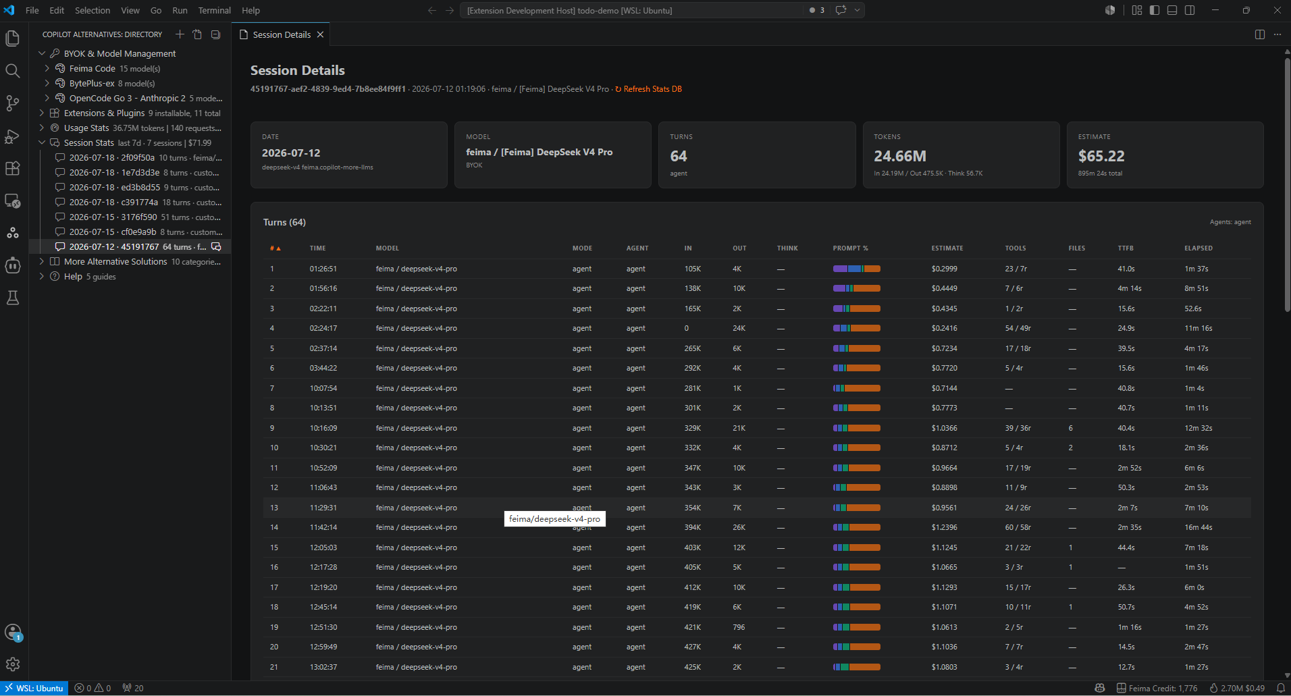Expand Feima Code models node
The image size is (1291, 696).
(x=47, y=68)
